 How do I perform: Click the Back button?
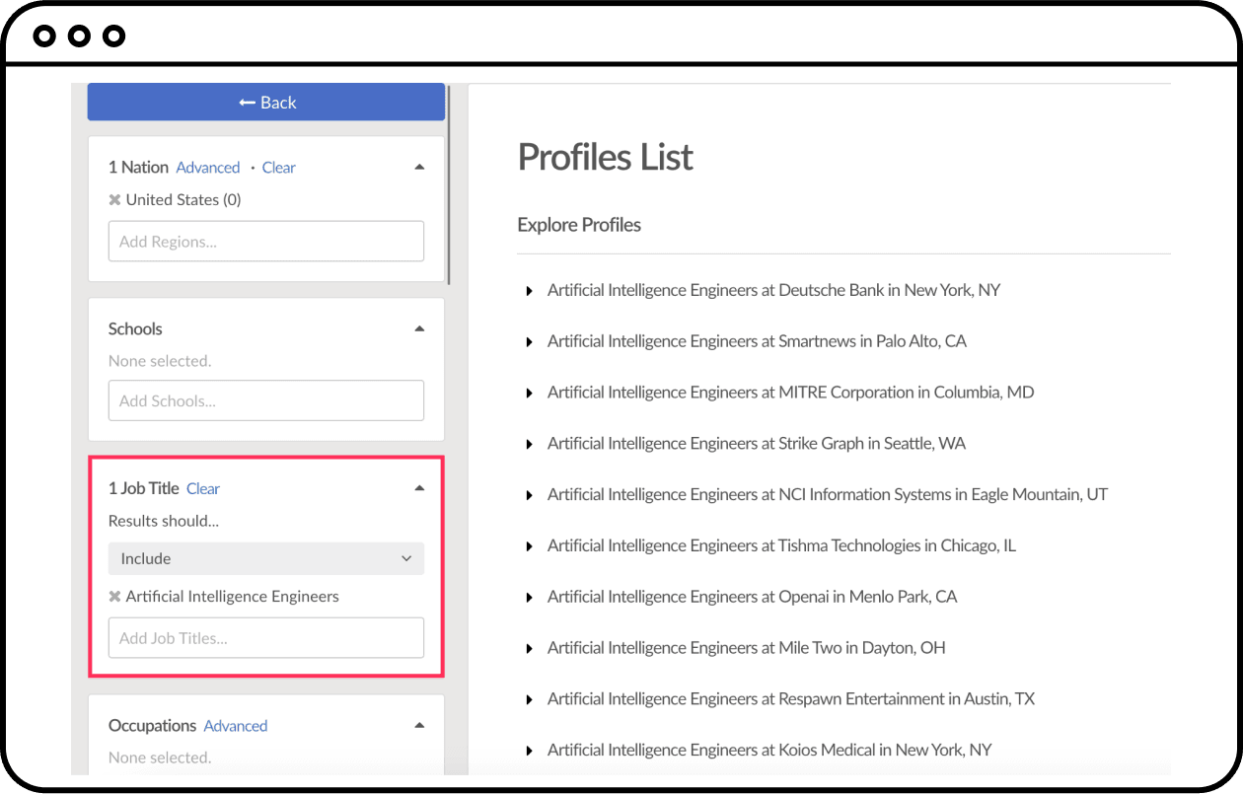pos(266,103)
